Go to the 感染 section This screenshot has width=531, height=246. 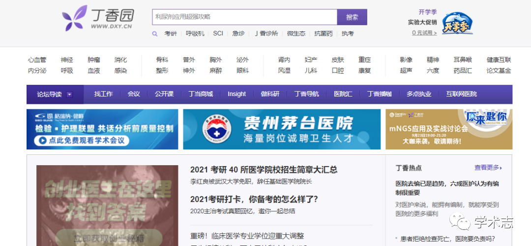coord(120,71)
